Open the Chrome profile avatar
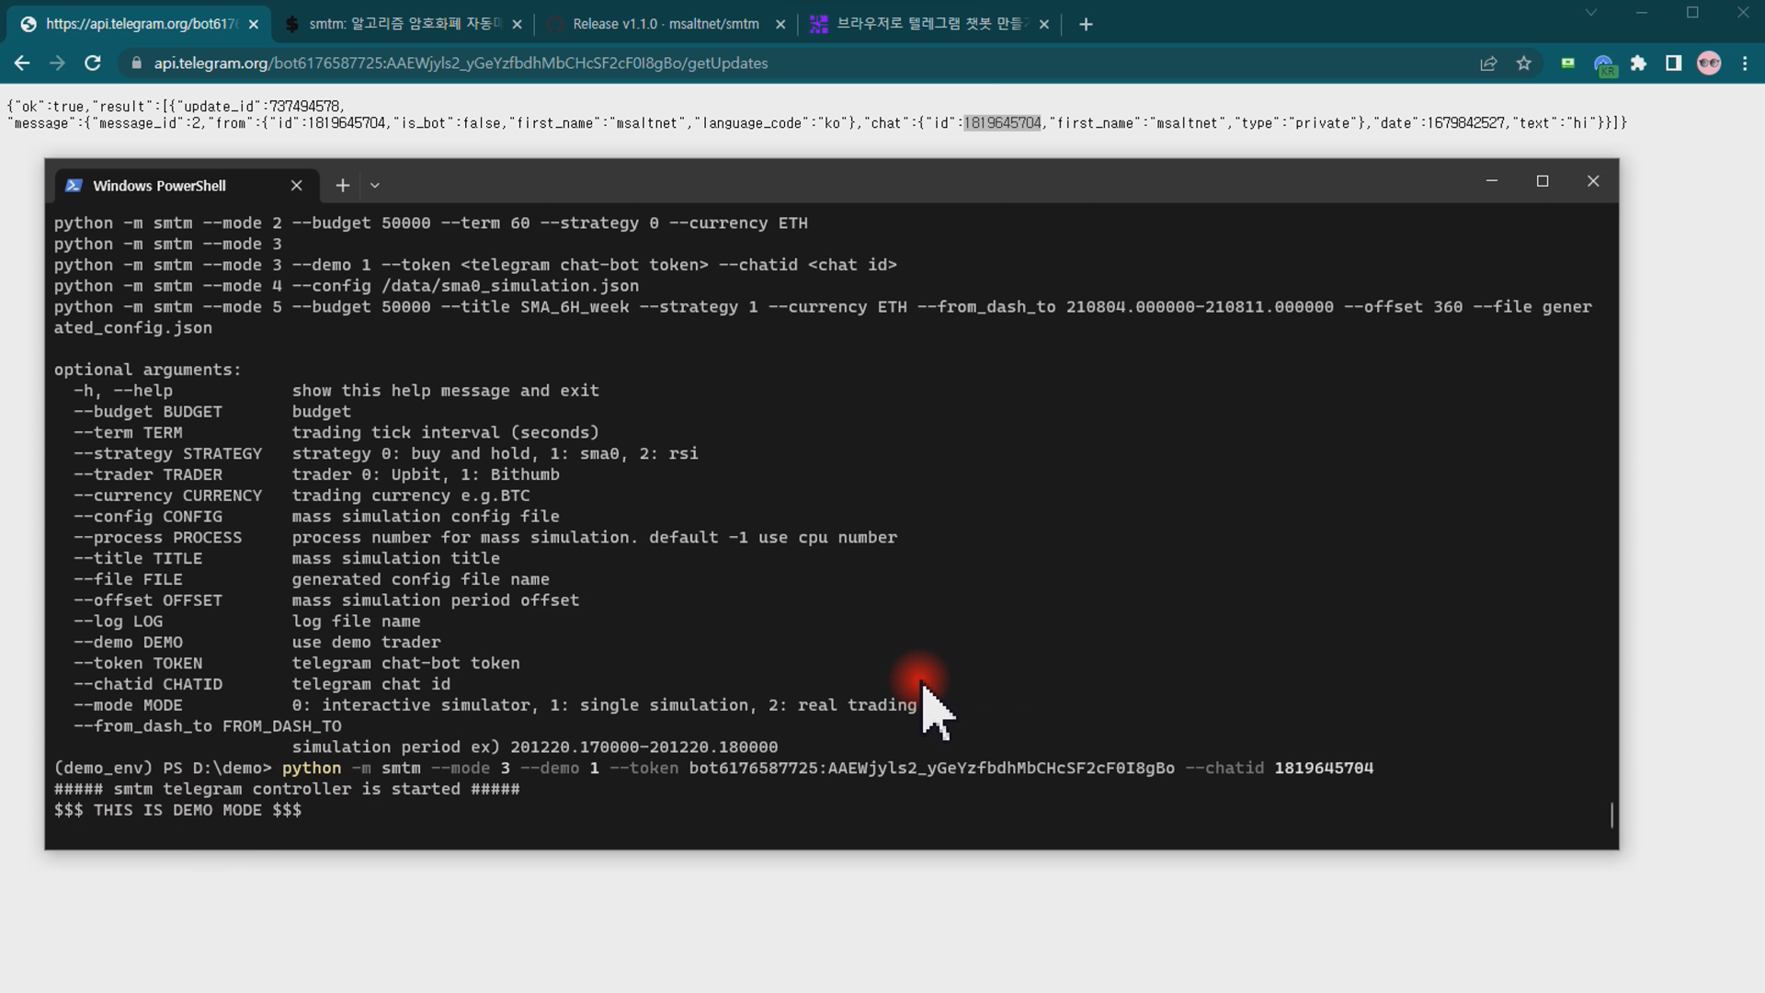This screenshot has height=993, width=1765. click(x=1709, y=63)
